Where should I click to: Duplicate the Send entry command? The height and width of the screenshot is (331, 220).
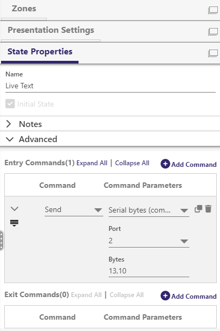(198, 209)
